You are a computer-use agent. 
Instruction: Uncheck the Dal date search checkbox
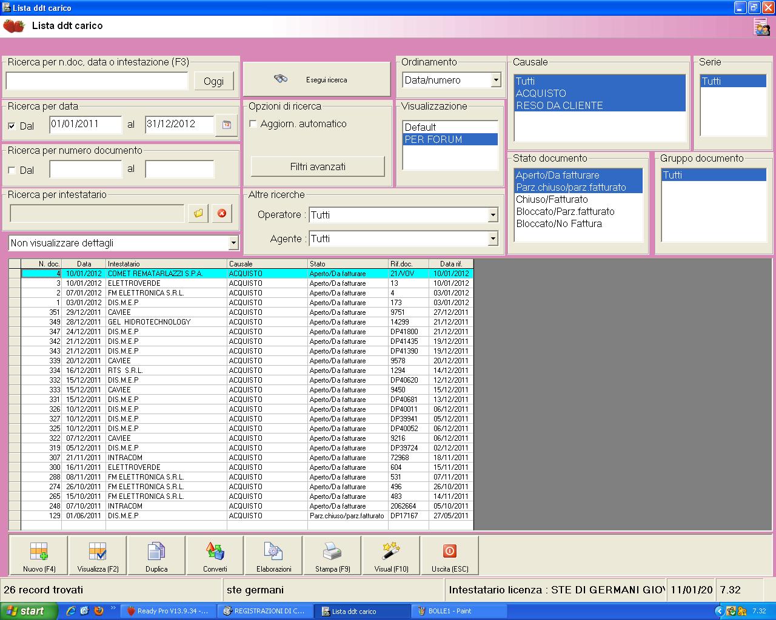pos(12,126)
